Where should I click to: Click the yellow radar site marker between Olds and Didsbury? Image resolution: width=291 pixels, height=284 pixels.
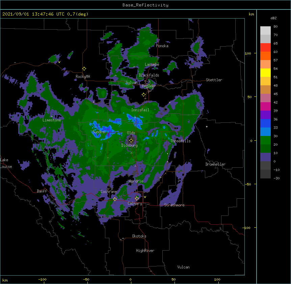[x=131, y=140]
